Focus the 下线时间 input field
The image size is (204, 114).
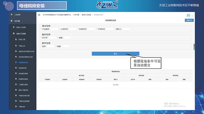point(110,29)
